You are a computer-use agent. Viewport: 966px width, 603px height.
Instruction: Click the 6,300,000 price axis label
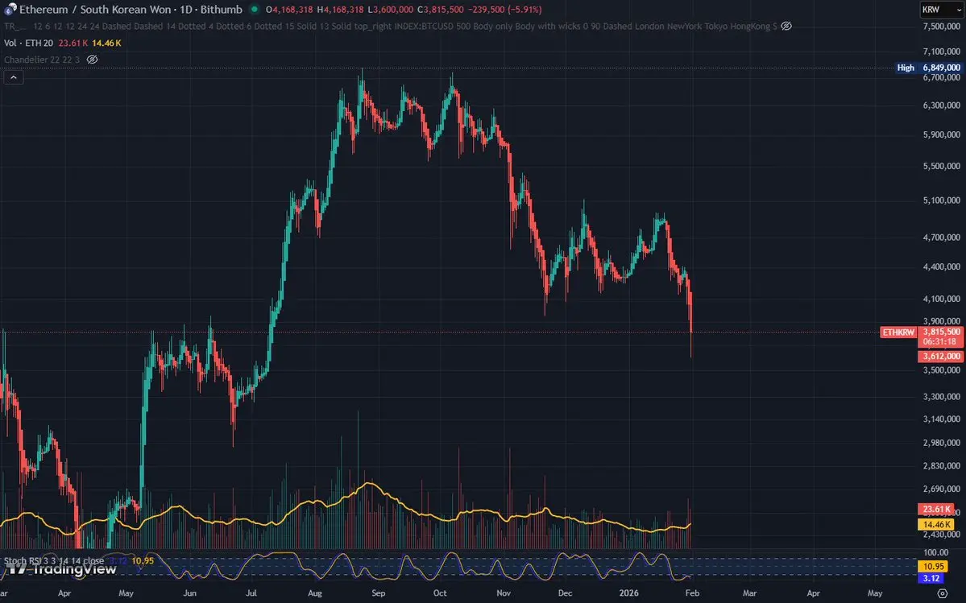941,105
